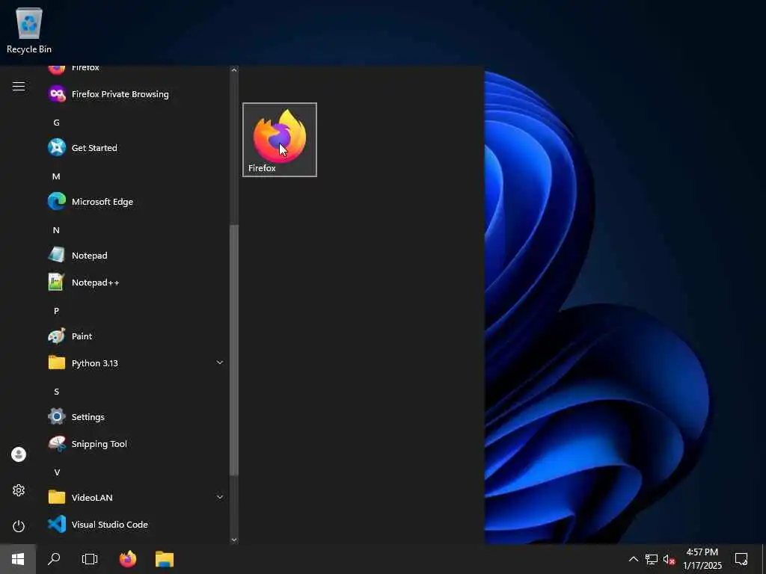Click the letter N section header
This screenshot has width=766, height=574.
pyautogui.click(x=56, y=230)
